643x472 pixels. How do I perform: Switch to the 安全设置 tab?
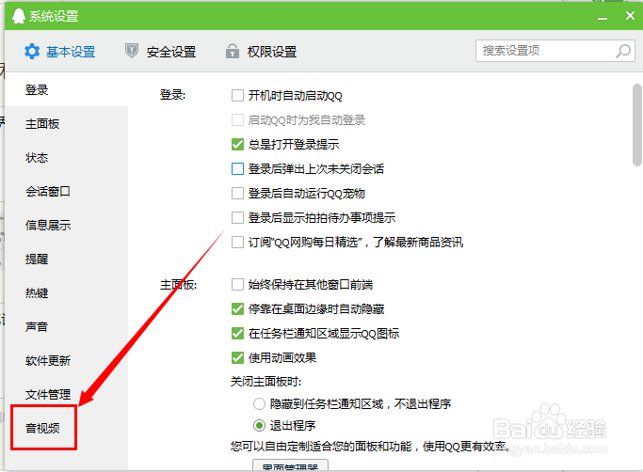(x=160, y=52)
